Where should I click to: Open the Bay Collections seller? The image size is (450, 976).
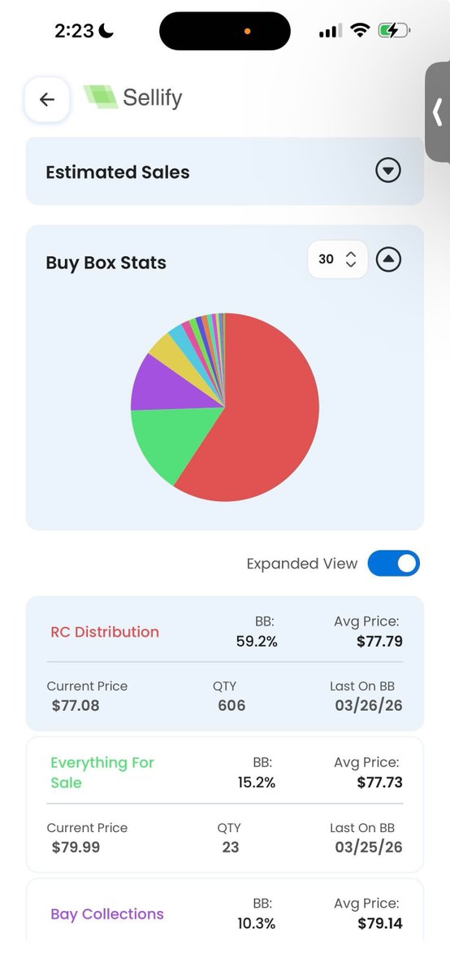click(x=107, y=914)
